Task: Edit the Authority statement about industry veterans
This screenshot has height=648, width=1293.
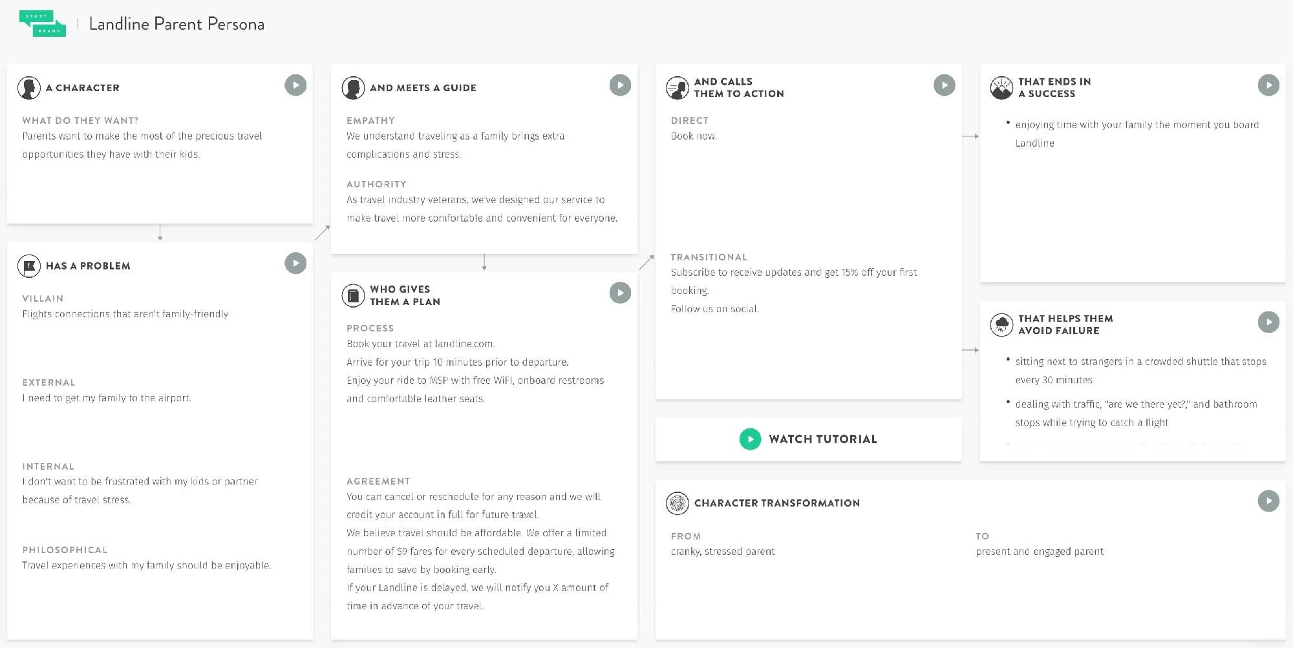Action: [x=482, y=209]
